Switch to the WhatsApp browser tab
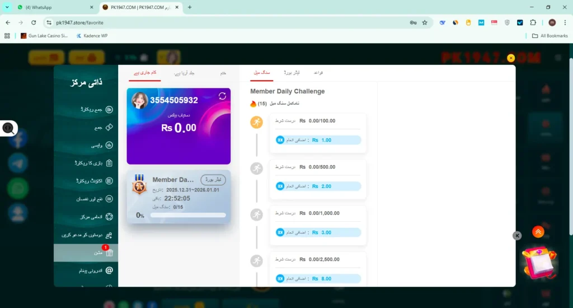The image size is (573, 308). pyautogui.click(x=55, y=7)
